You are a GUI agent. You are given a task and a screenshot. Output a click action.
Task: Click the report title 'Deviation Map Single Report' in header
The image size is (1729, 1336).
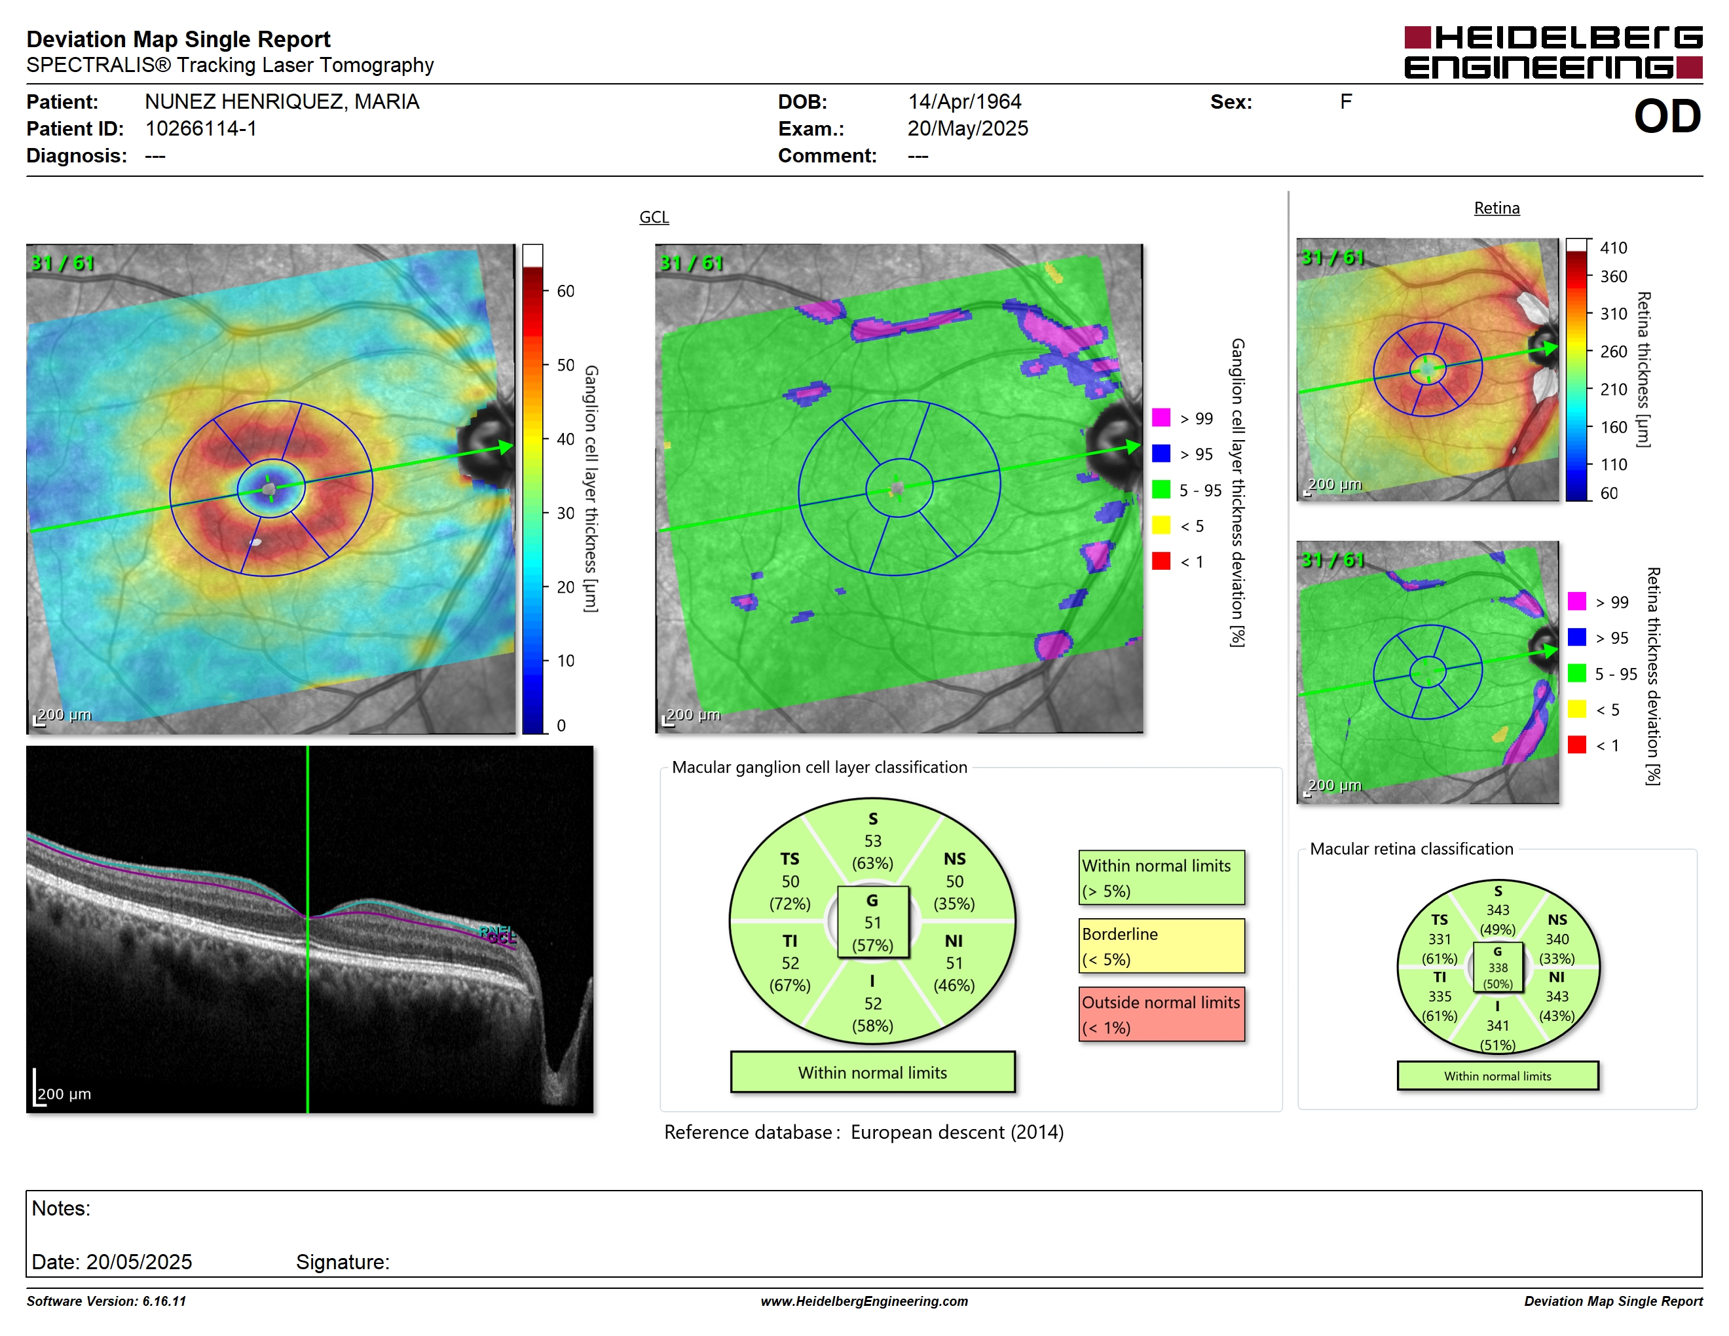coord(178,39)
